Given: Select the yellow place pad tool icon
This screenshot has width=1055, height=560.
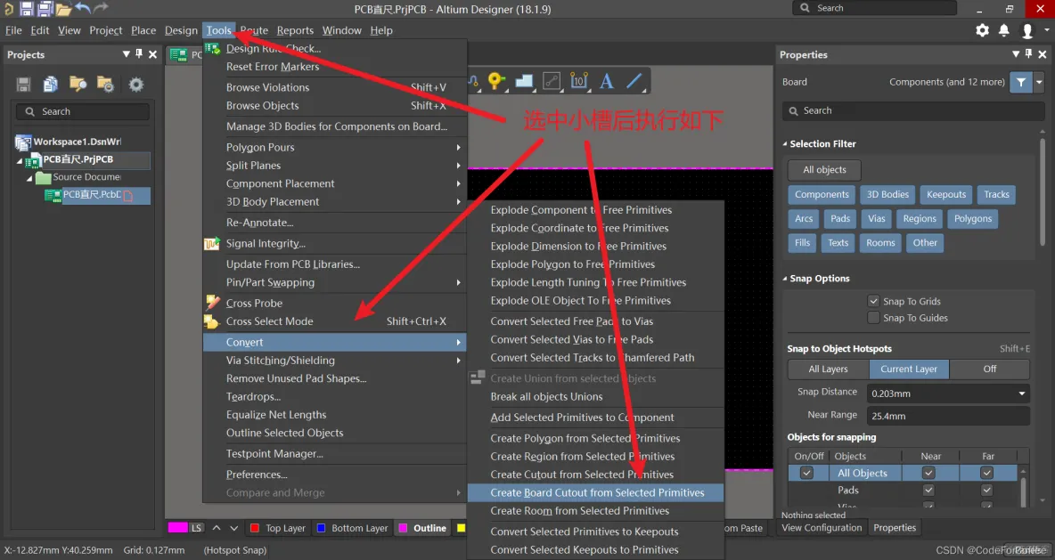Looking at the screenshot, I should coord(496,81).
